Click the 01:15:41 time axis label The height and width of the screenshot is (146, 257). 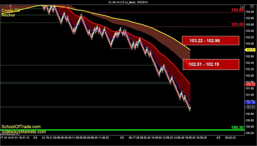(47, 137)
